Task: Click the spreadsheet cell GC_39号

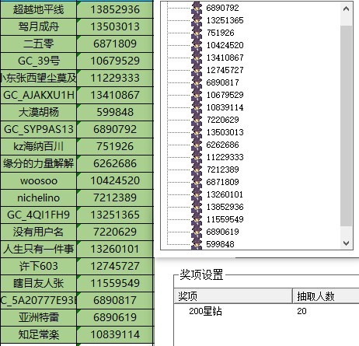Action: (x=38, y=61)
